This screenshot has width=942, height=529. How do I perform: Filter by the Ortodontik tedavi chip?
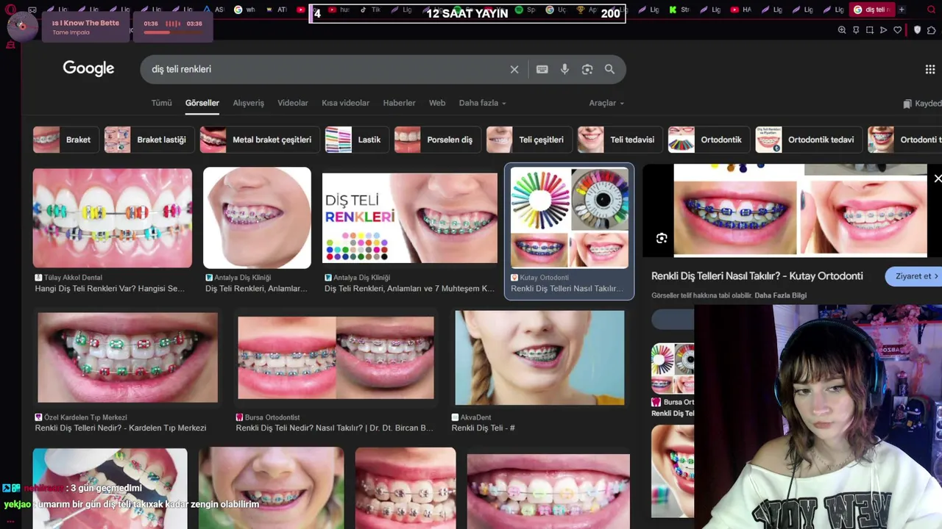pos(809,140)
